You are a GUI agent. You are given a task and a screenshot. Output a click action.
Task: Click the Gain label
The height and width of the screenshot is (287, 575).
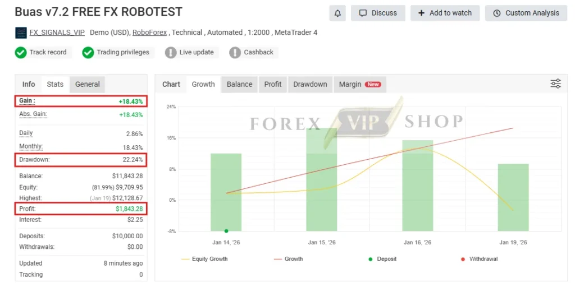coord(27,101)
